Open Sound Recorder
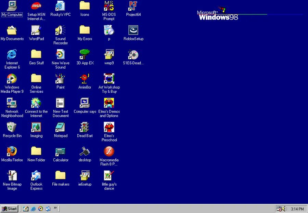This screenshot has height=213, width=308. pos(60,31)
